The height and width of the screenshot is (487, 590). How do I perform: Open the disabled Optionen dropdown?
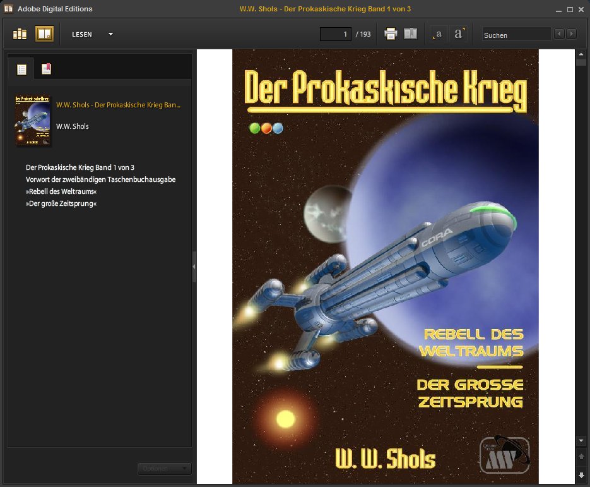coord(164,469)
